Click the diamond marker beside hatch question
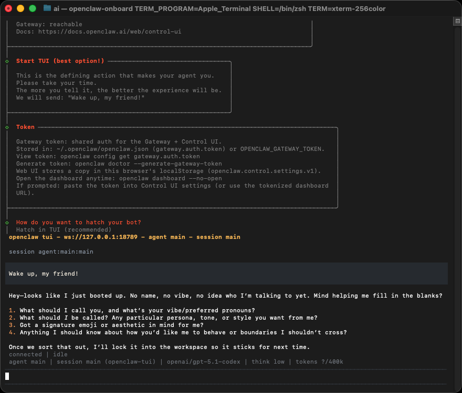 [7, 222]
